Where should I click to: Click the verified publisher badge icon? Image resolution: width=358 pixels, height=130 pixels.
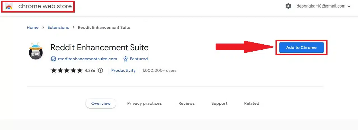tap(53, 59)
